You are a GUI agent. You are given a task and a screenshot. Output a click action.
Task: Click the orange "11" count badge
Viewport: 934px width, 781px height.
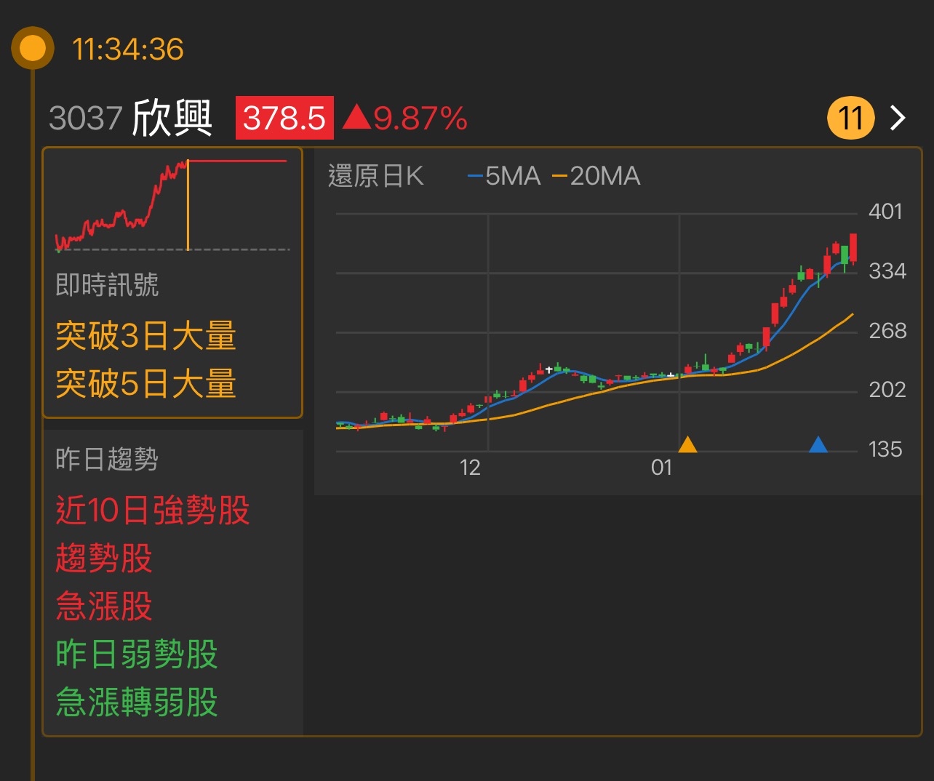pos(850,117)
